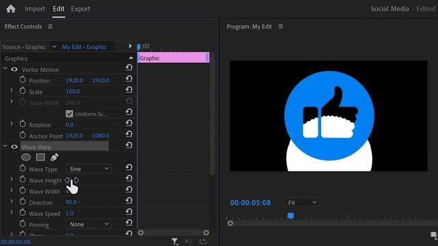
Task: Reset the Wave Warp effect
Action: coord(129,145)
